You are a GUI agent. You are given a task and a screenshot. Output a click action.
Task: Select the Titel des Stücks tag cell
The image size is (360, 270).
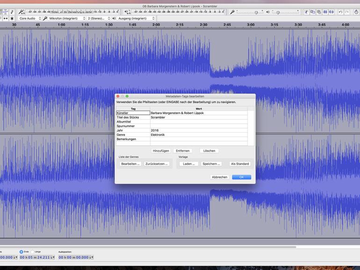[x=133, y=117]
